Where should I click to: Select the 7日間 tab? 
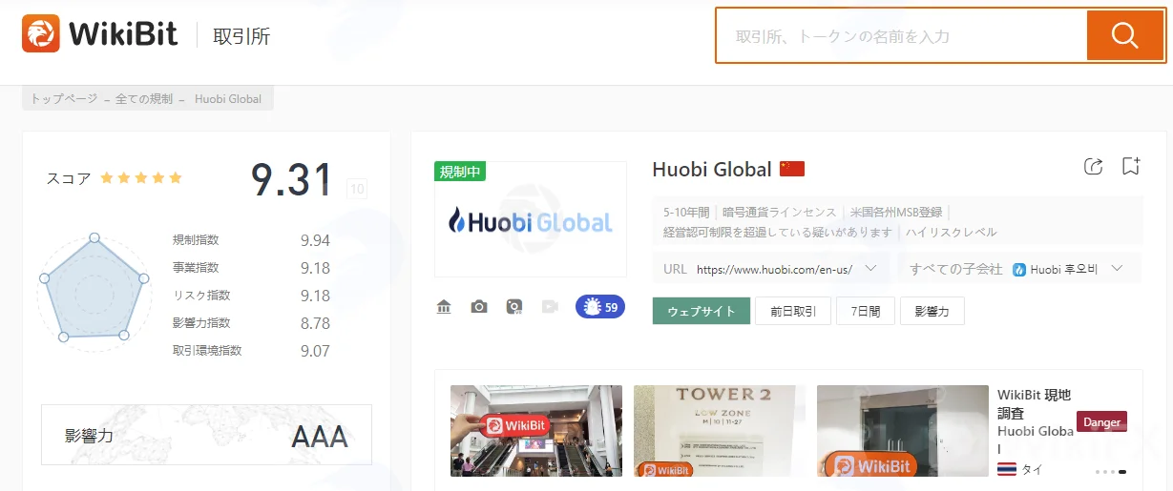(x=865, y=311)
